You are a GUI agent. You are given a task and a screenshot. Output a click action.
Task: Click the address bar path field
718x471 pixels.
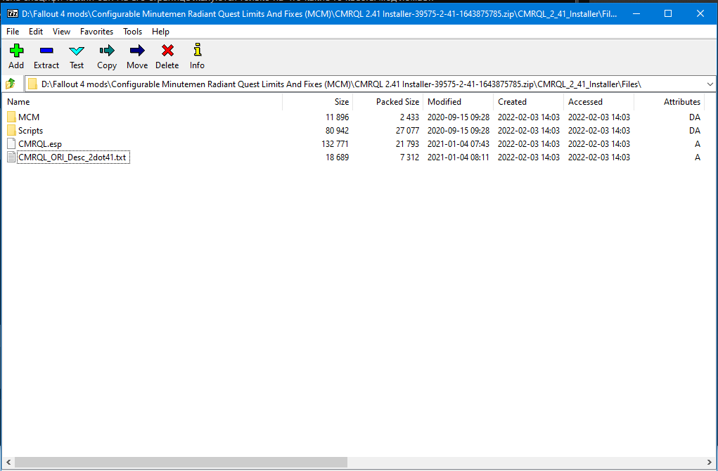coord(352,84)
